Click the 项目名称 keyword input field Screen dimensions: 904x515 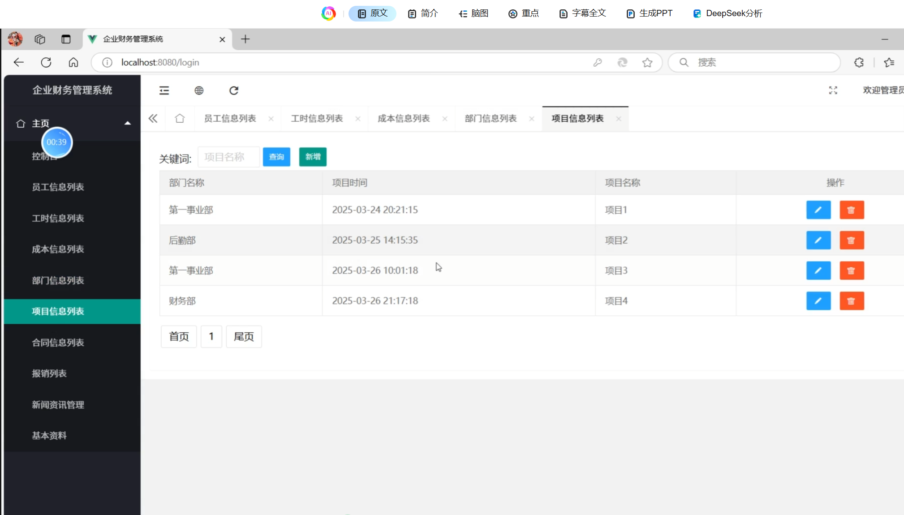point(228,157)
